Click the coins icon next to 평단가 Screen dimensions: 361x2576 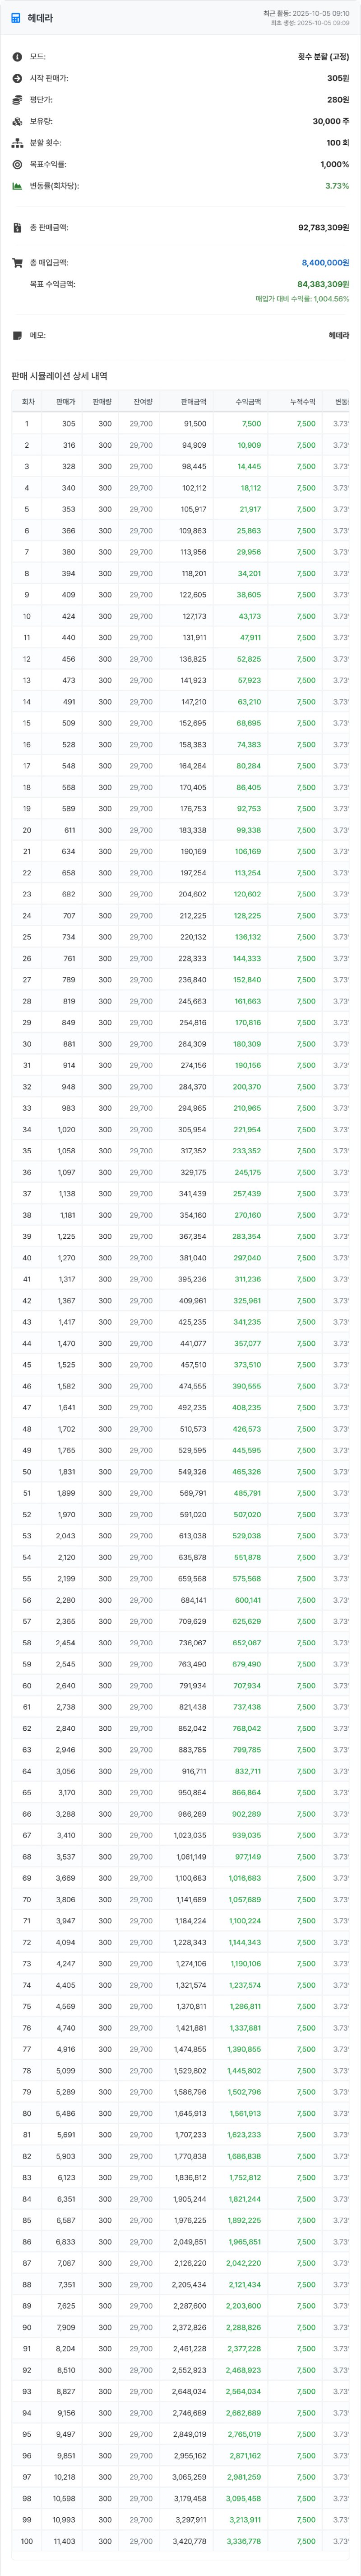[17, 100]
